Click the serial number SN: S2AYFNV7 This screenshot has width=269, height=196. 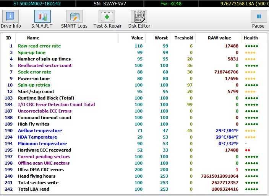click(x=110, y=3)
